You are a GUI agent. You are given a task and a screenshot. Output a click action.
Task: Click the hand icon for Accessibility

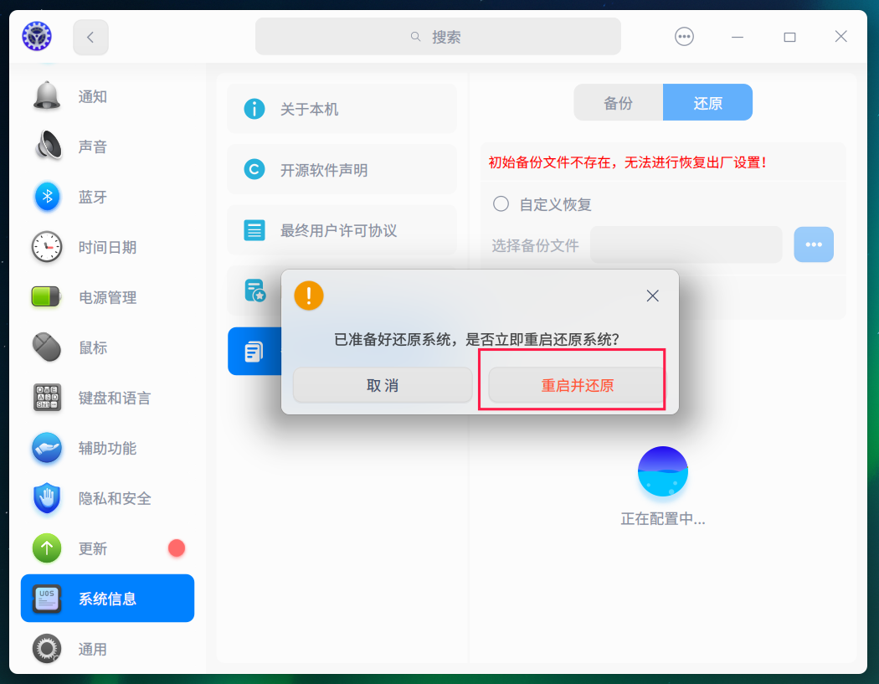(47, 447)
